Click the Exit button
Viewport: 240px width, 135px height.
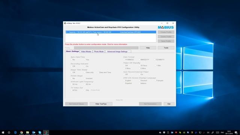tap(169, 104)
